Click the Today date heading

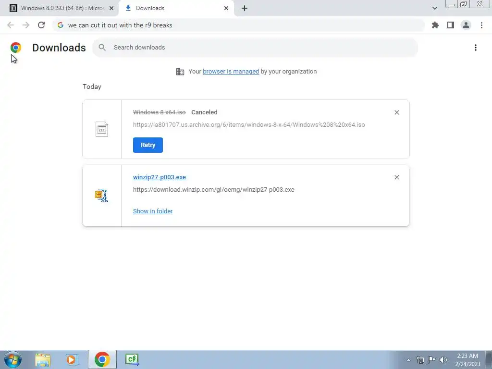(x=92, y=86)
